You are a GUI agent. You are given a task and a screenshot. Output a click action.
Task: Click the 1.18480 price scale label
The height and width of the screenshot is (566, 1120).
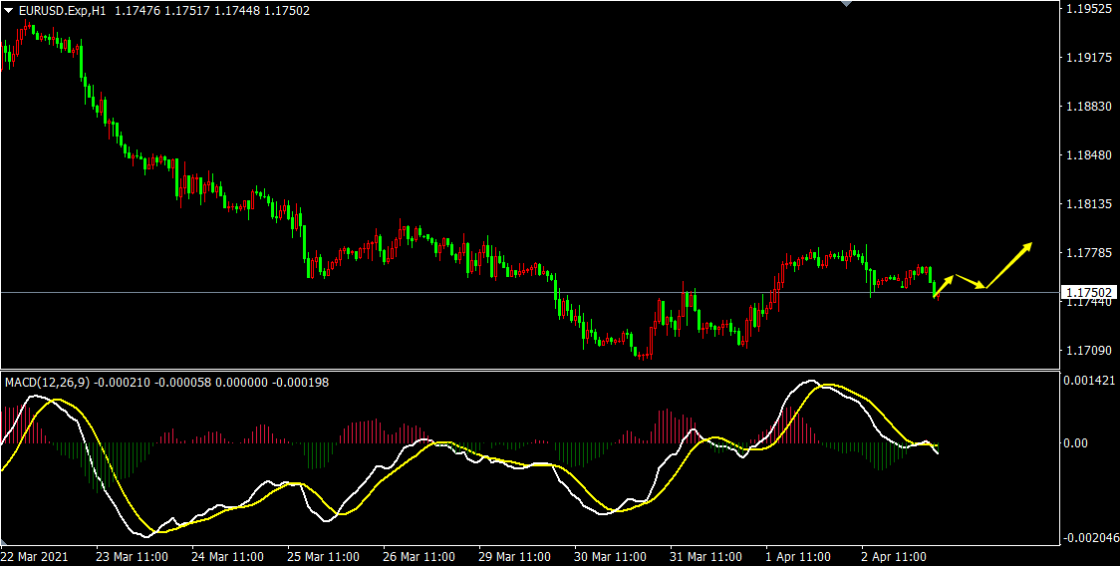tap(1088, 155)
